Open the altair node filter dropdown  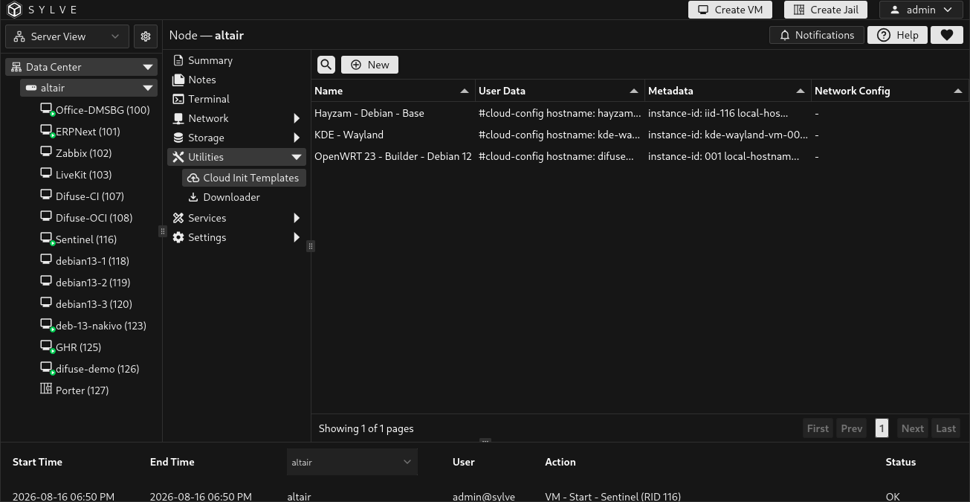[352, 462]
